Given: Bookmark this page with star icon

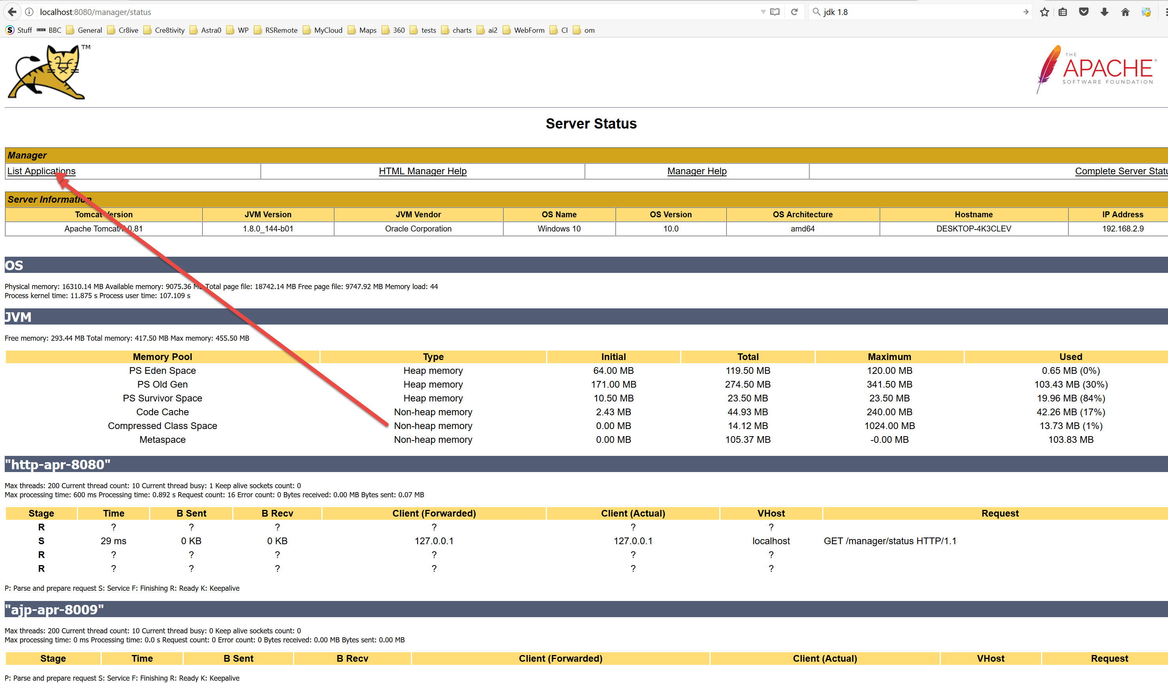Looking at the screenshot, I should click(x=1044, y=12).
